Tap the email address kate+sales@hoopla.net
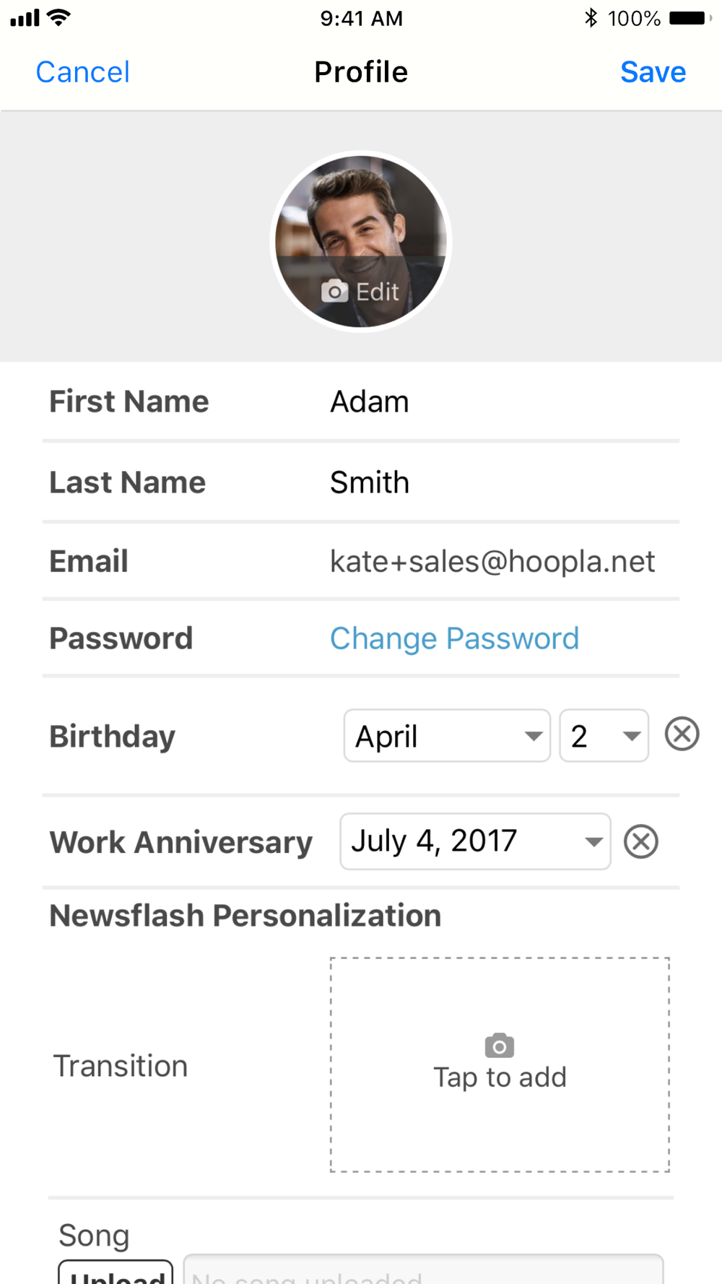 pyautogui.click(x=492, y=561)
